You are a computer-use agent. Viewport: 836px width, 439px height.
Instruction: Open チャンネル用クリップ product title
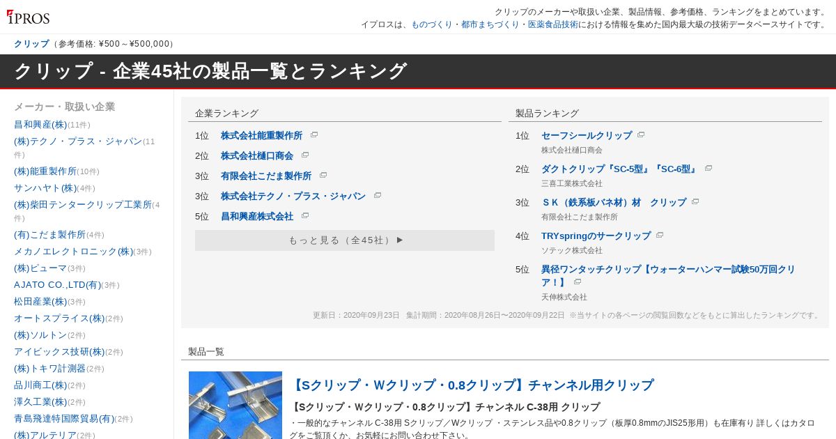[472, 385]
